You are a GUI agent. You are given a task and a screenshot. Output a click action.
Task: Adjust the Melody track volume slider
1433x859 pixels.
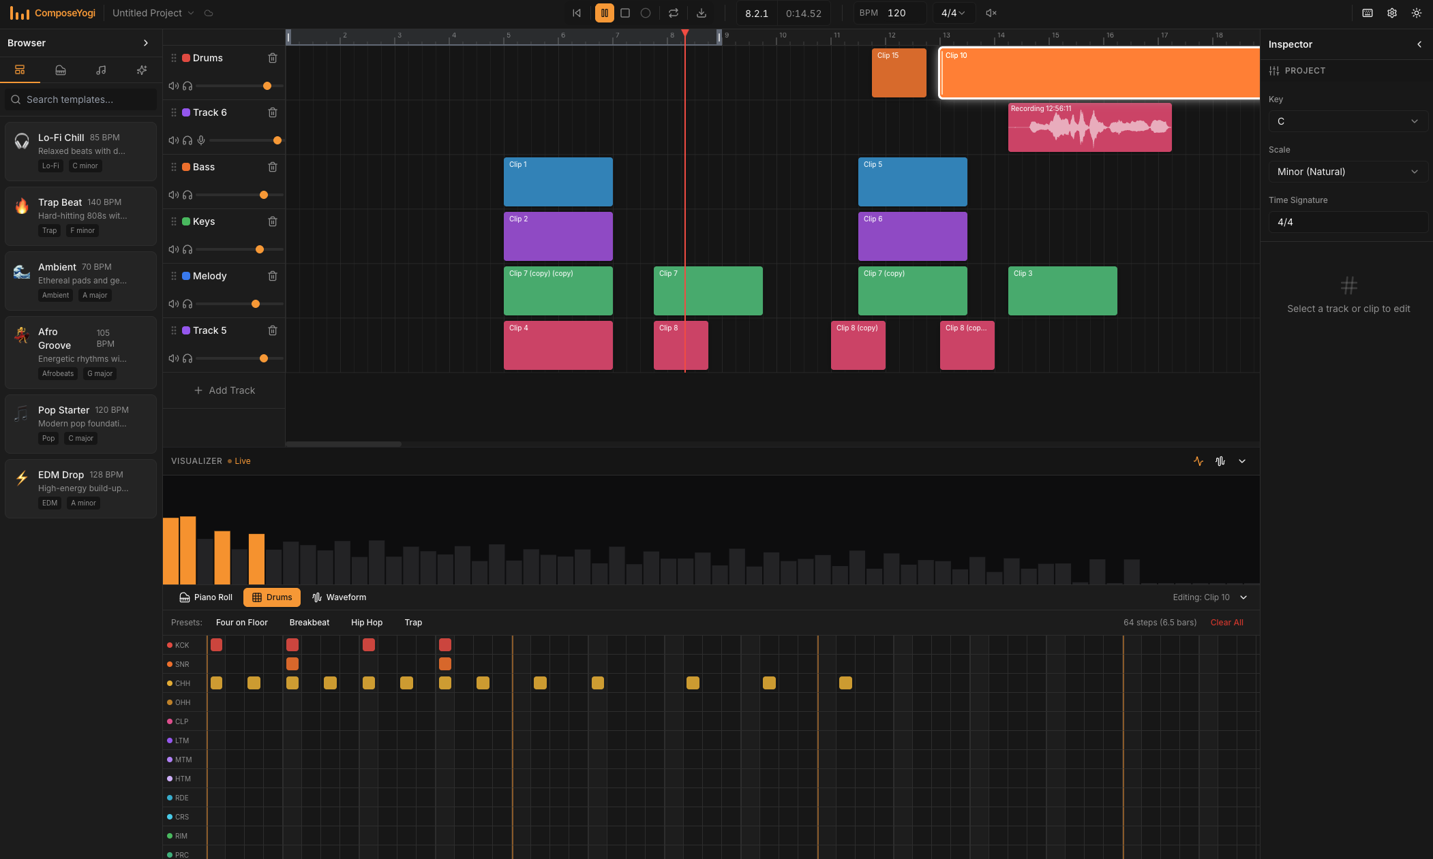pos(256,304)
